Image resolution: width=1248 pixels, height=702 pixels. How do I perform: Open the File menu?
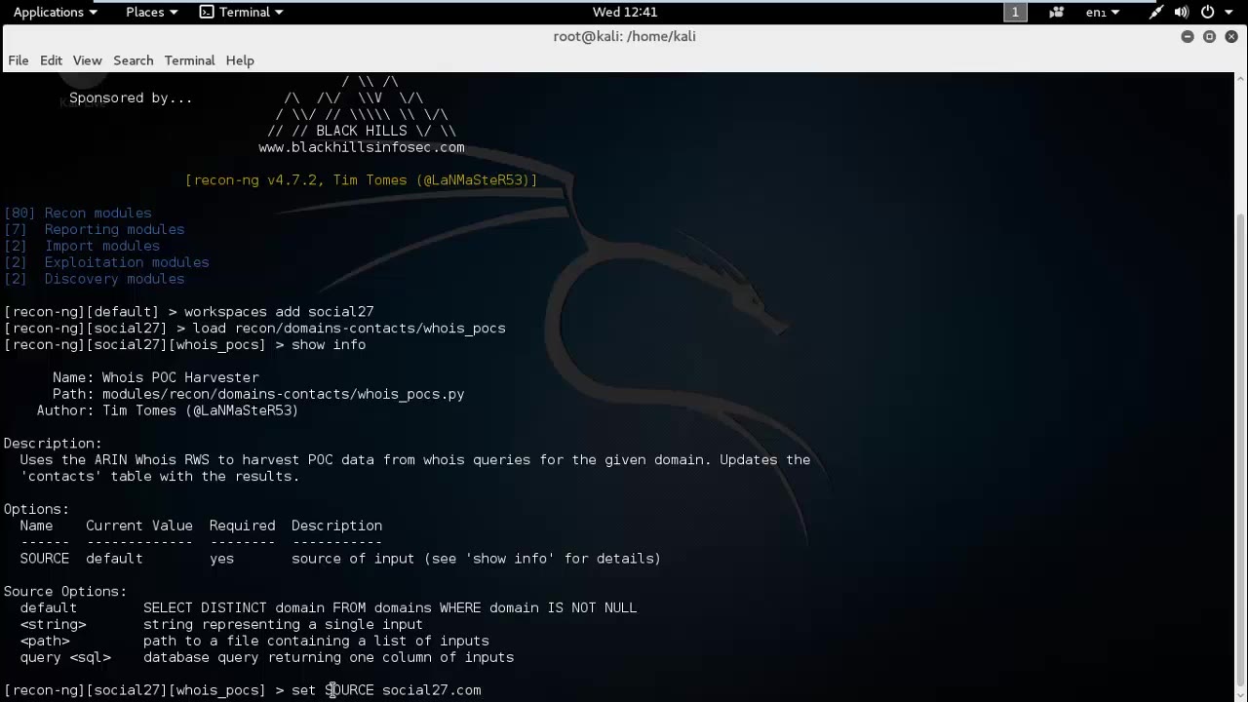click(19, 60)
